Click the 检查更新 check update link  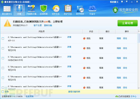point(30,96)
